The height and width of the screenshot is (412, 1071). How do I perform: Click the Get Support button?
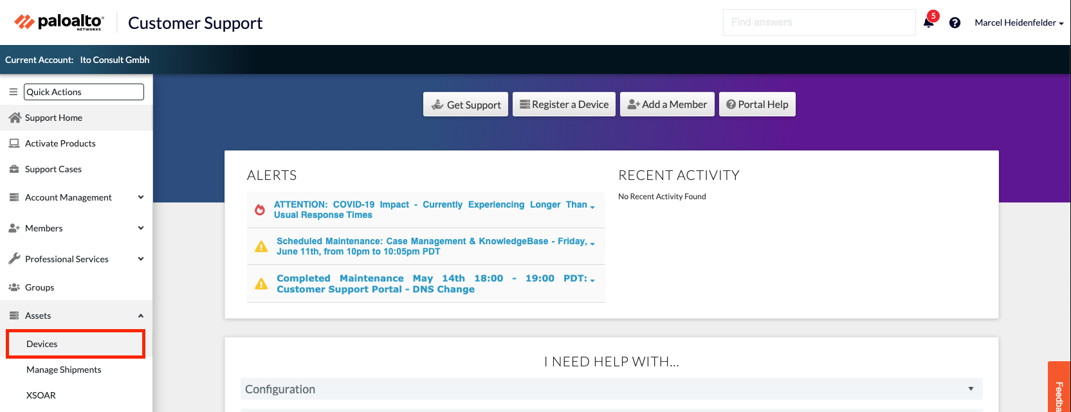click(466, 105)
